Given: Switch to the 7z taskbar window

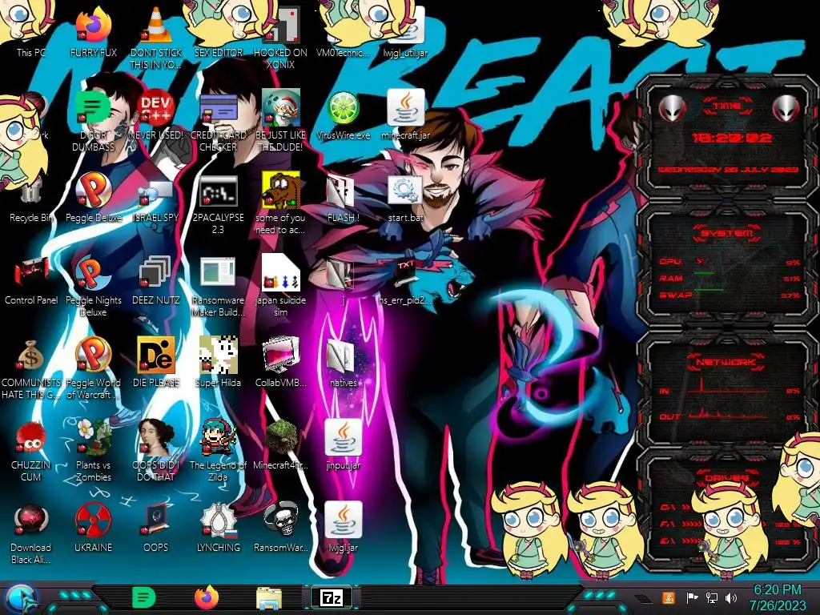Looking at the screenshot, I should point(332,597).
